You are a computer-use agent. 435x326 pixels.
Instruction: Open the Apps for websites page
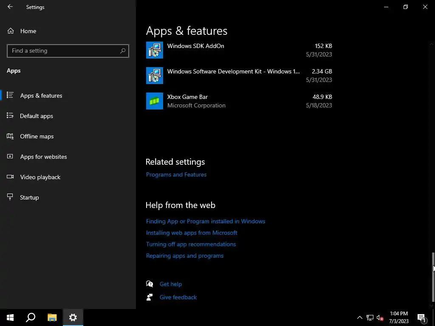tap(44, 157)
